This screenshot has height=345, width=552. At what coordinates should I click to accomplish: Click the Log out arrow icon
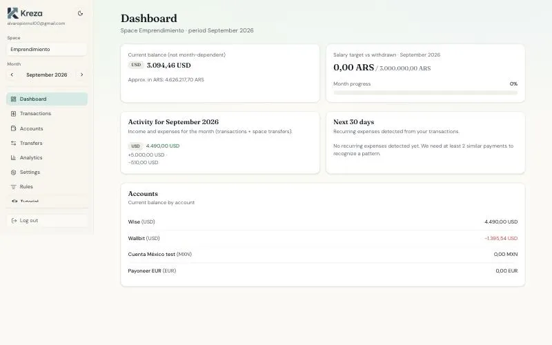tap(14, 220)
